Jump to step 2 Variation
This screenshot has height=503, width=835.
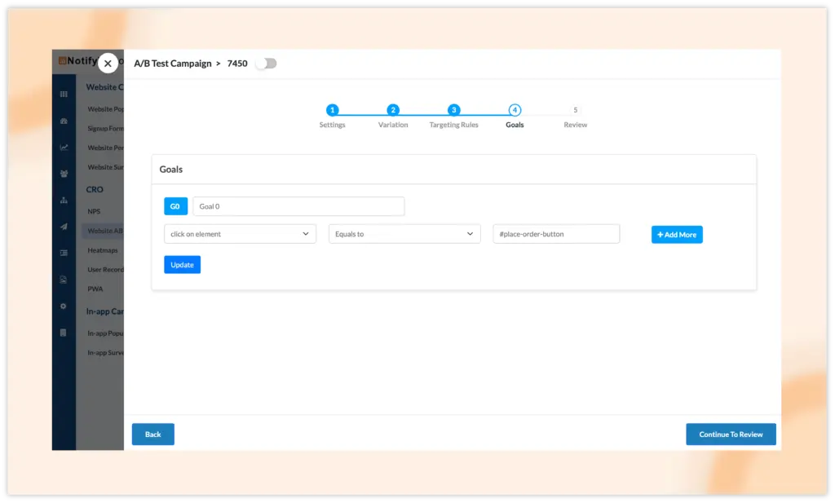click(x=393, y=110)
